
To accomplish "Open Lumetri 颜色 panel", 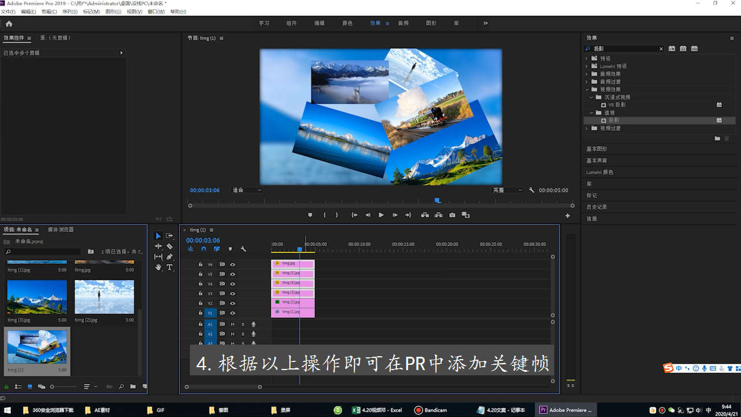I will click(x=600, y=172).
